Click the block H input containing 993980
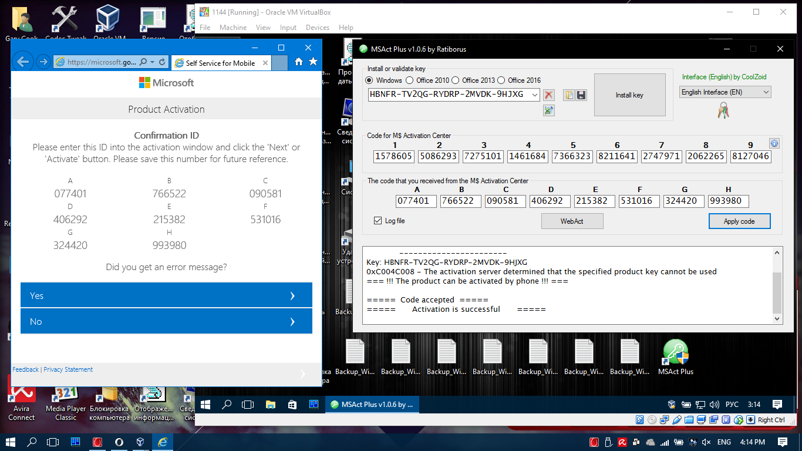The width and height of the screenshot is (802, 451). coord(728,201)
